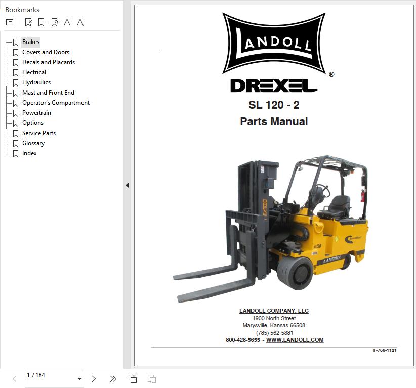The image size is (416, 388).
Task: Click the DREXEL brand wordmark
Action: 274,85
